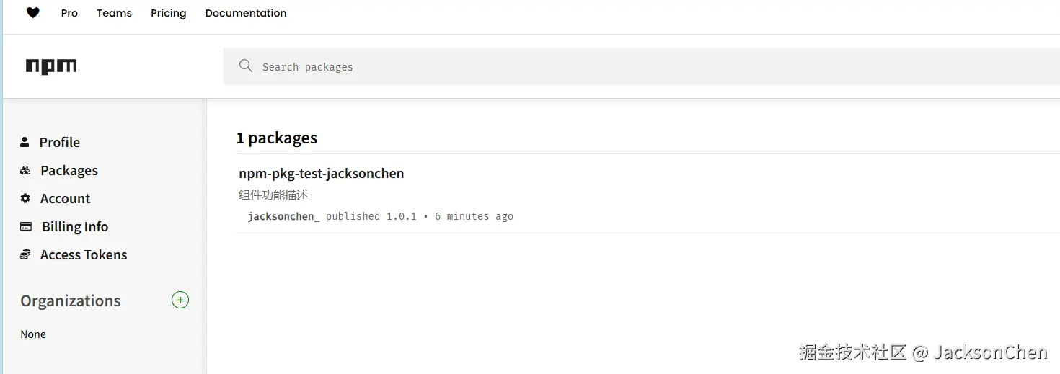This screenshot has height=374, width=1060.
Task: Open the Teams menu item
Action: [x=114, y=13]
